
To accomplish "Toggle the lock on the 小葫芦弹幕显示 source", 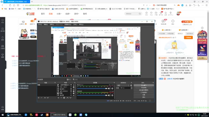I will coord(74,85).
